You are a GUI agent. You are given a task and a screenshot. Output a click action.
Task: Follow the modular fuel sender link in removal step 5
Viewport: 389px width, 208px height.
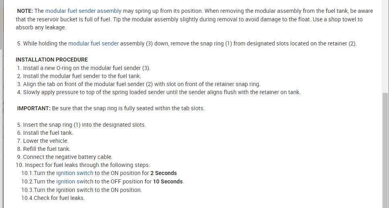pyautogui.click(x=93, y=43)
